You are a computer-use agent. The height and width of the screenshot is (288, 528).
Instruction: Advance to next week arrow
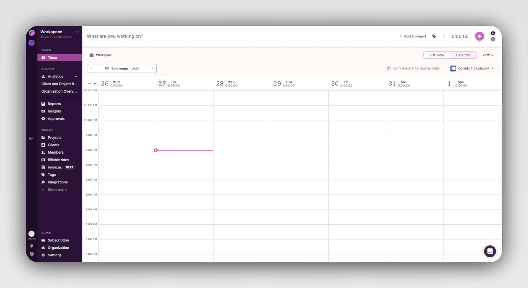click(152, 69)
